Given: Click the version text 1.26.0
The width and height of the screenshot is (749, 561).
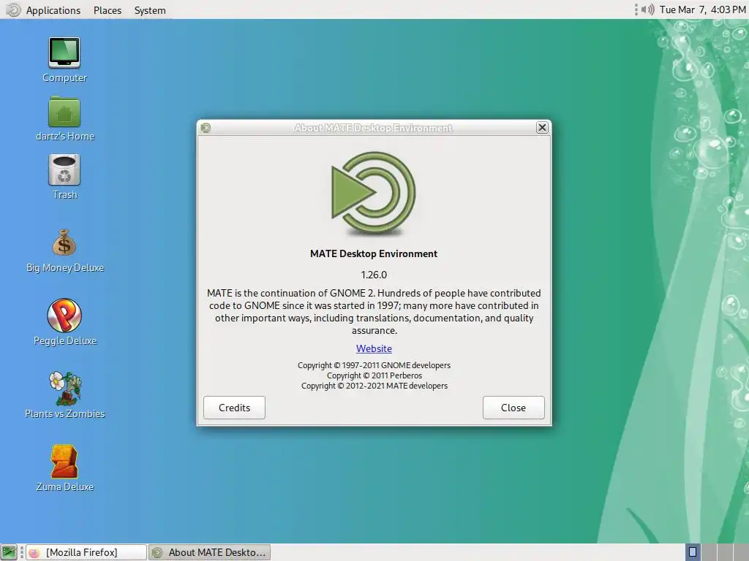Looking at the screenshot, I should (x=374, y=275).
